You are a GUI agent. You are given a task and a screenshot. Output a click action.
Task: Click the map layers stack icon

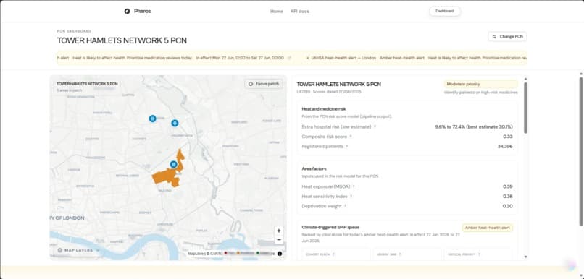pos(60,250)
